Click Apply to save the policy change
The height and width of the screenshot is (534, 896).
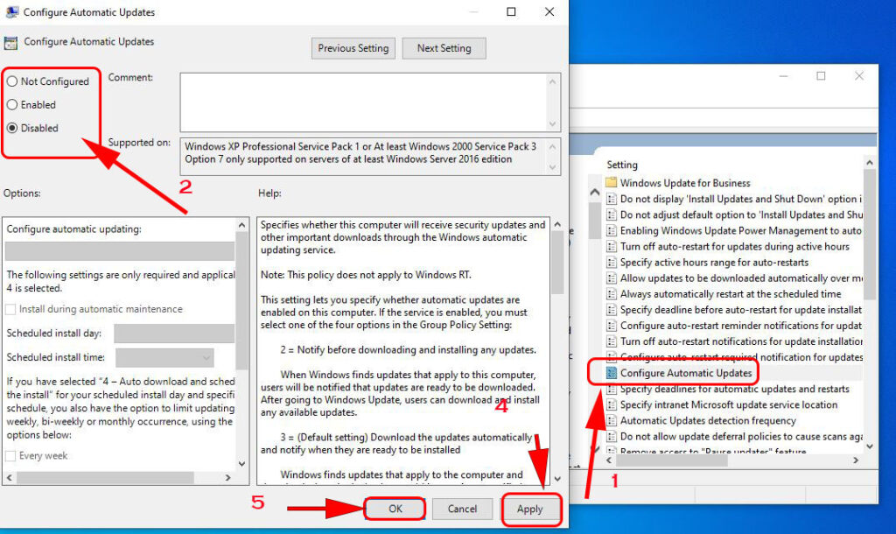[531, 509]
